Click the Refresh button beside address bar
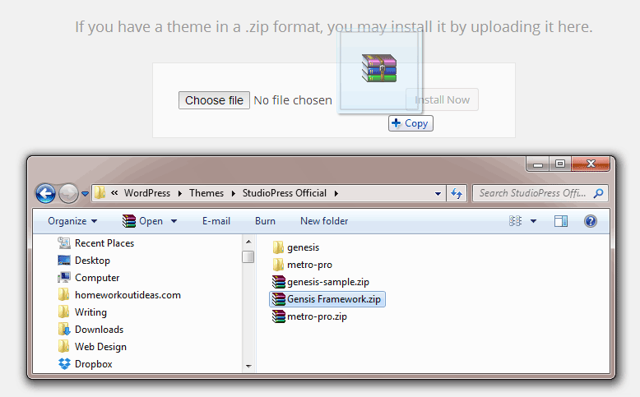 point(457,193)
